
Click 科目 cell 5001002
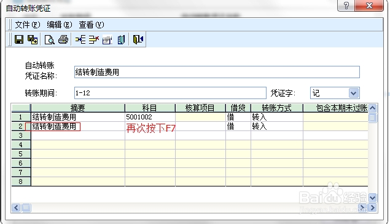[150, 117]
